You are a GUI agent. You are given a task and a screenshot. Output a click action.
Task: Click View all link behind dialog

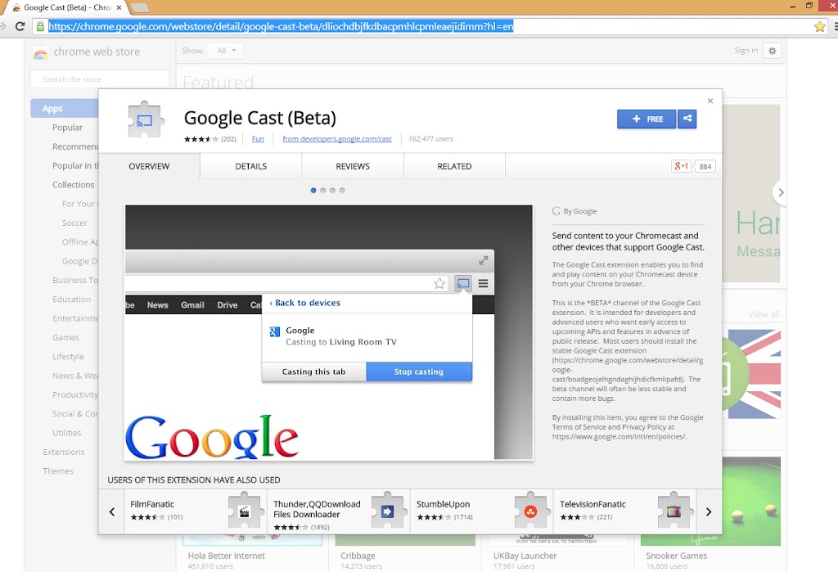point(764,314)
